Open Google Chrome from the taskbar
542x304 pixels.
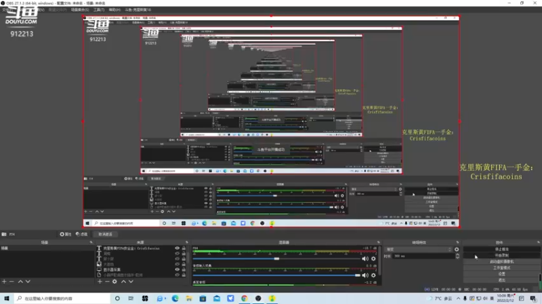pos(245,299)
